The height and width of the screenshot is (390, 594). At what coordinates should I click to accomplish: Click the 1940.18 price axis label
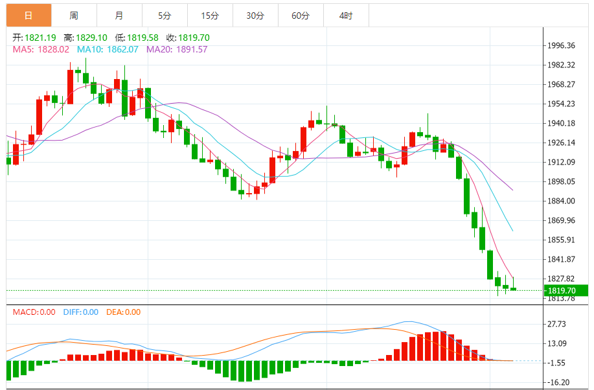[x=562, y=123]
